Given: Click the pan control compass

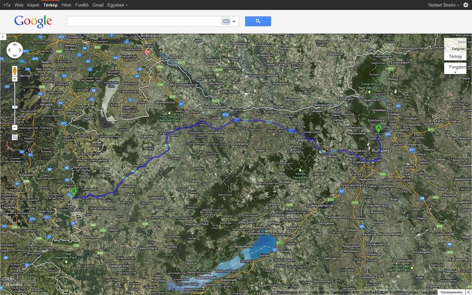Looking at the screenshot, I should click(14, 50).
